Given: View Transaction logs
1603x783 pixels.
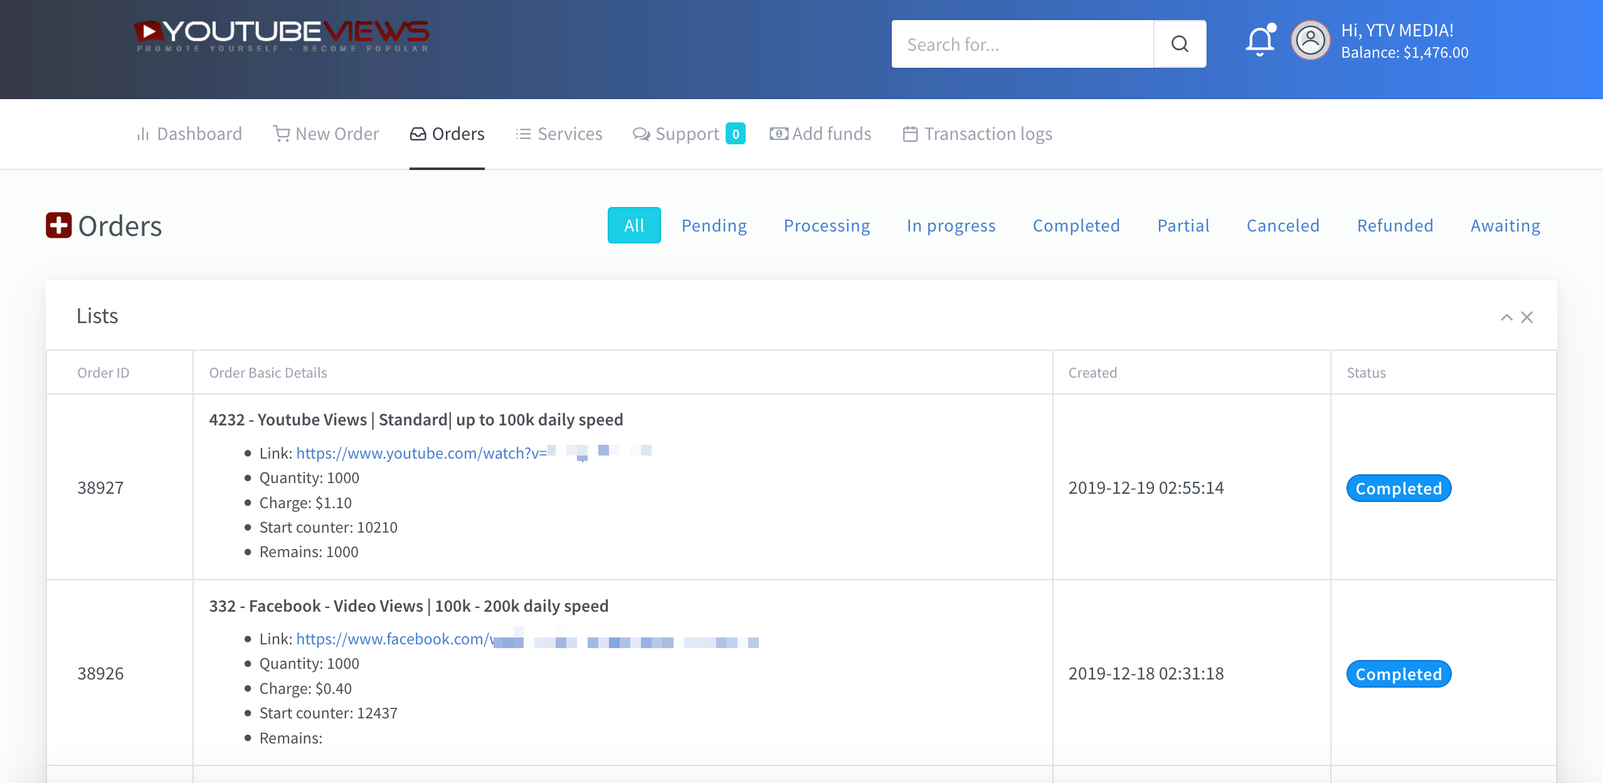Looking at the screenshot, I should coord(977,134).
